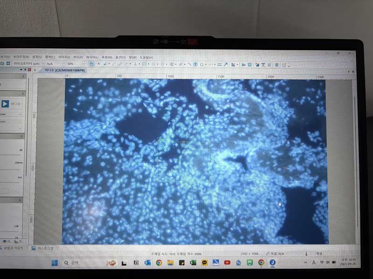Screen dimensions: 373x279
Task: Click the 비디오 play button in left panel
Action: click(x=6, y=104)
